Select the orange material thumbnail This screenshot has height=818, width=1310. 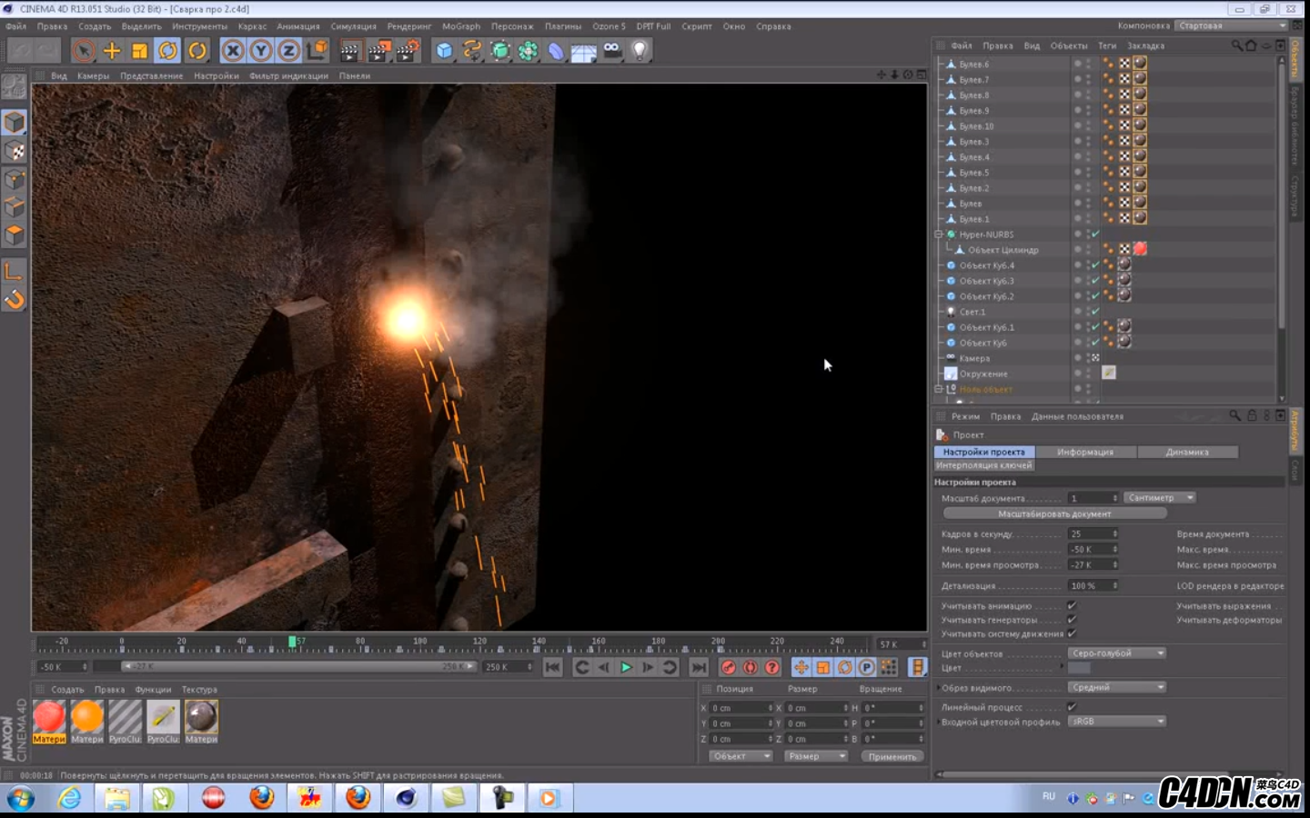[87, 717]
